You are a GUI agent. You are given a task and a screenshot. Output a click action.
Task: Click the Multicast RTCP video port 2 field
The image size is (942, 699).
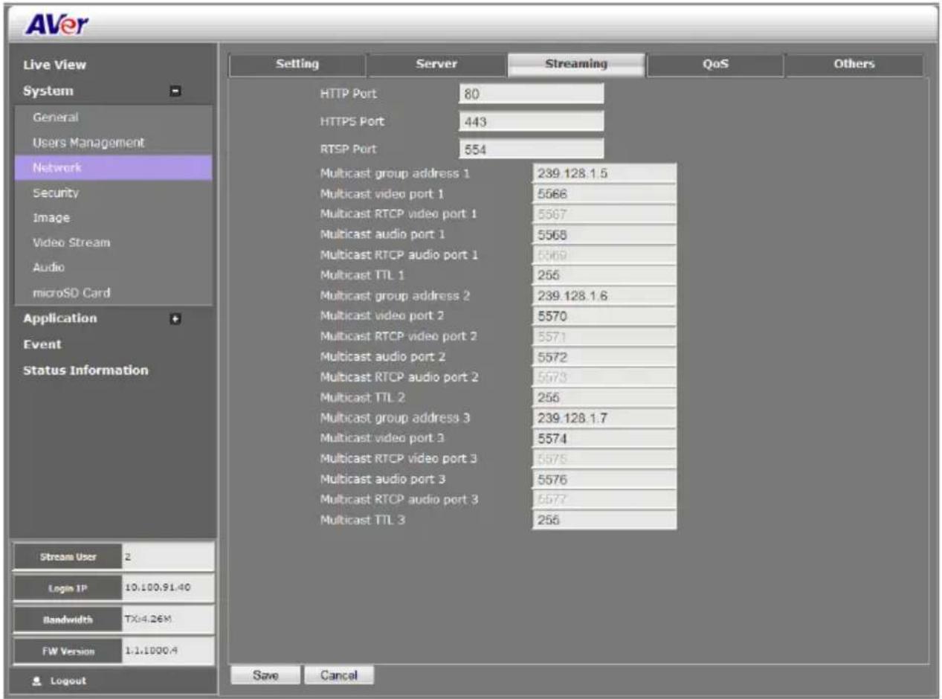coord(604,337)
